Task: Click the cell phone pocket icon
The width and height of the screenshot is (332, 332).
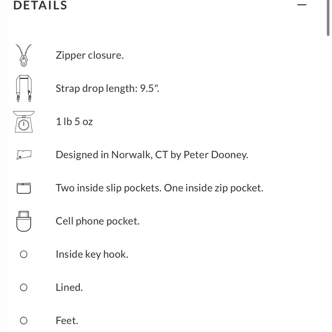Action: (24, 221)
